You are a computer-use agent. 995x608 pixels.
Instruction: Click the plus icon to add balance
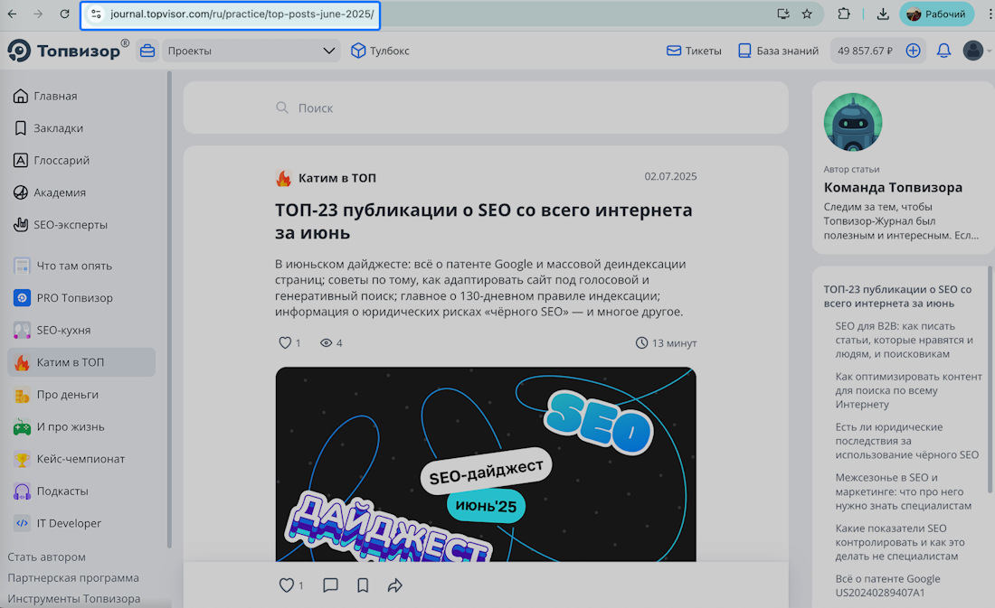(x=913, y=51)
